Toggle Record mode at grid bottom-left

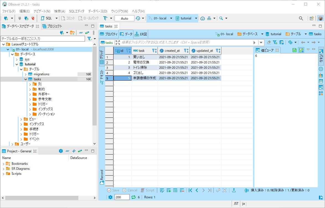102,177
